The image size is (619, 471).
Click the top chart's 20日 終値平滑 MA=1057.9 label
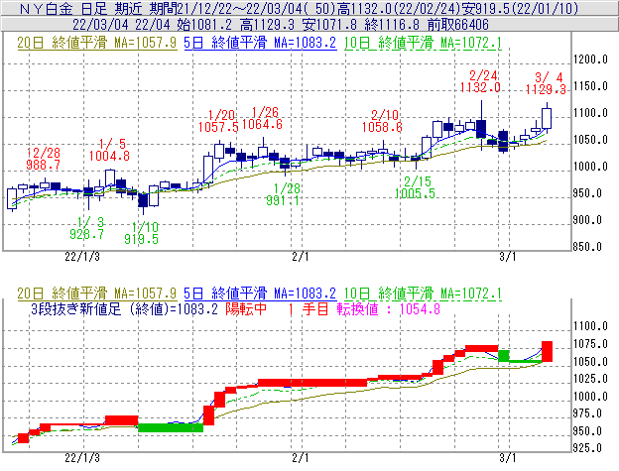click(x=97, y=43)
